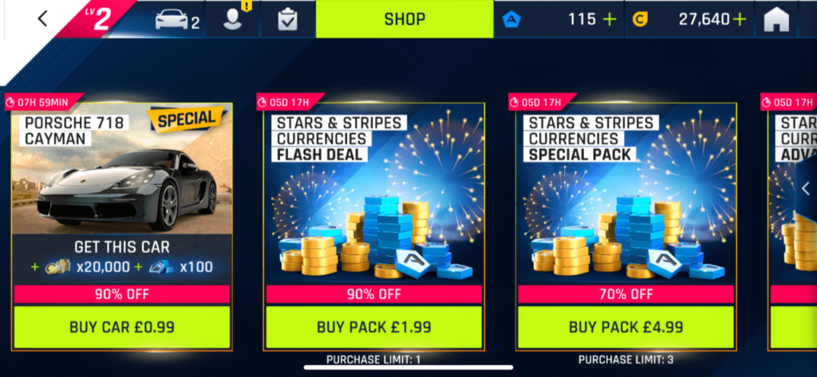Viewport: 817px width, 377px height.
Task: Tap the Porsche offer timer badge
Action: [43, 102]
